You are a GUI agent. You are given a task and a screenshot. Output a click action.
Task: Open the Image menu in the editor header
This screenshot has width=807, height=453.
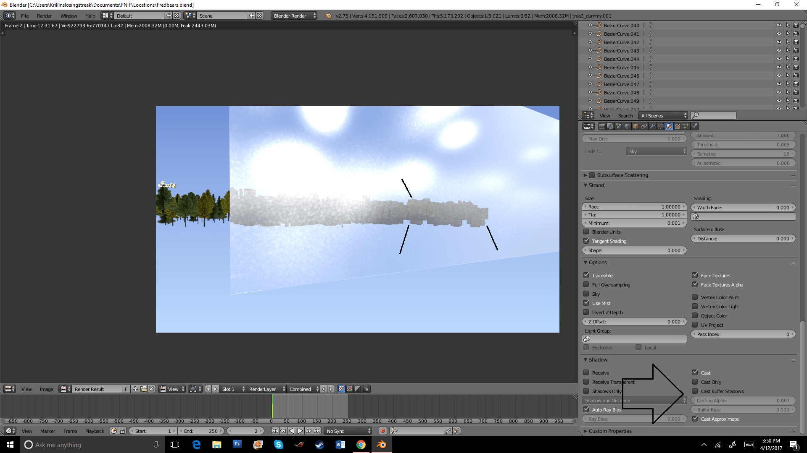click(46, 389)
